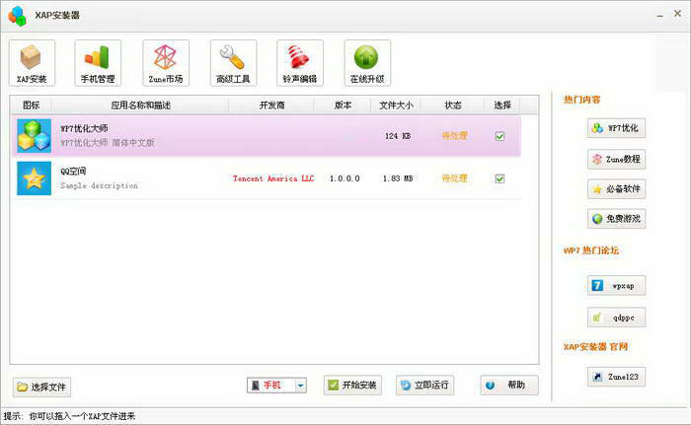Open the Zune市场 icon

(x=166, y=63)
